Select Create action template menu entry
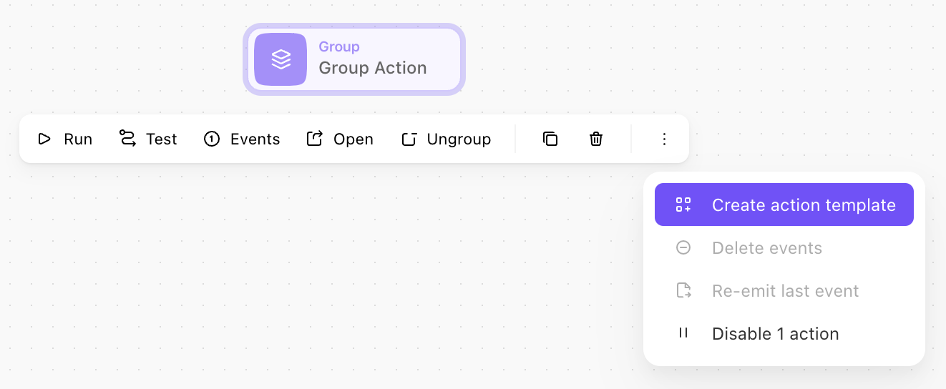The width and height of the screenshot is (946, 389). click(784, 205)
